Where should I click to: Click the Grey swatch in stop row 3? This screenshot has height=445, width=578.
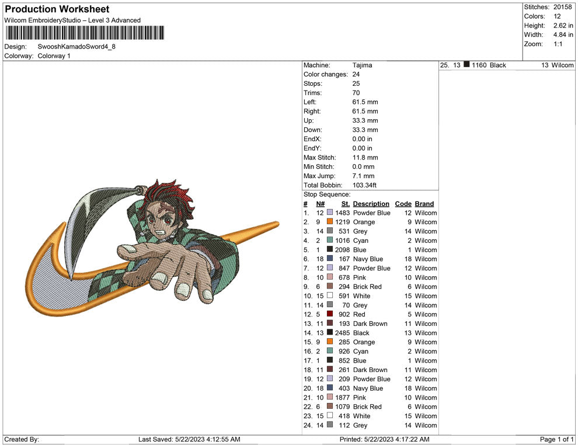(x=329, y=231)
